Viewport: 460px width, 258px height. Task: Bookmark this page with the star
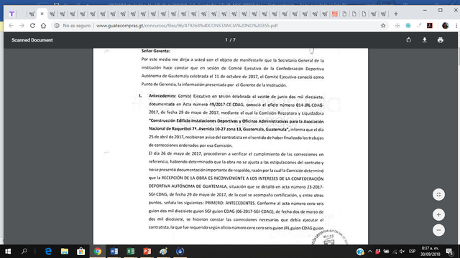[383, 26]
